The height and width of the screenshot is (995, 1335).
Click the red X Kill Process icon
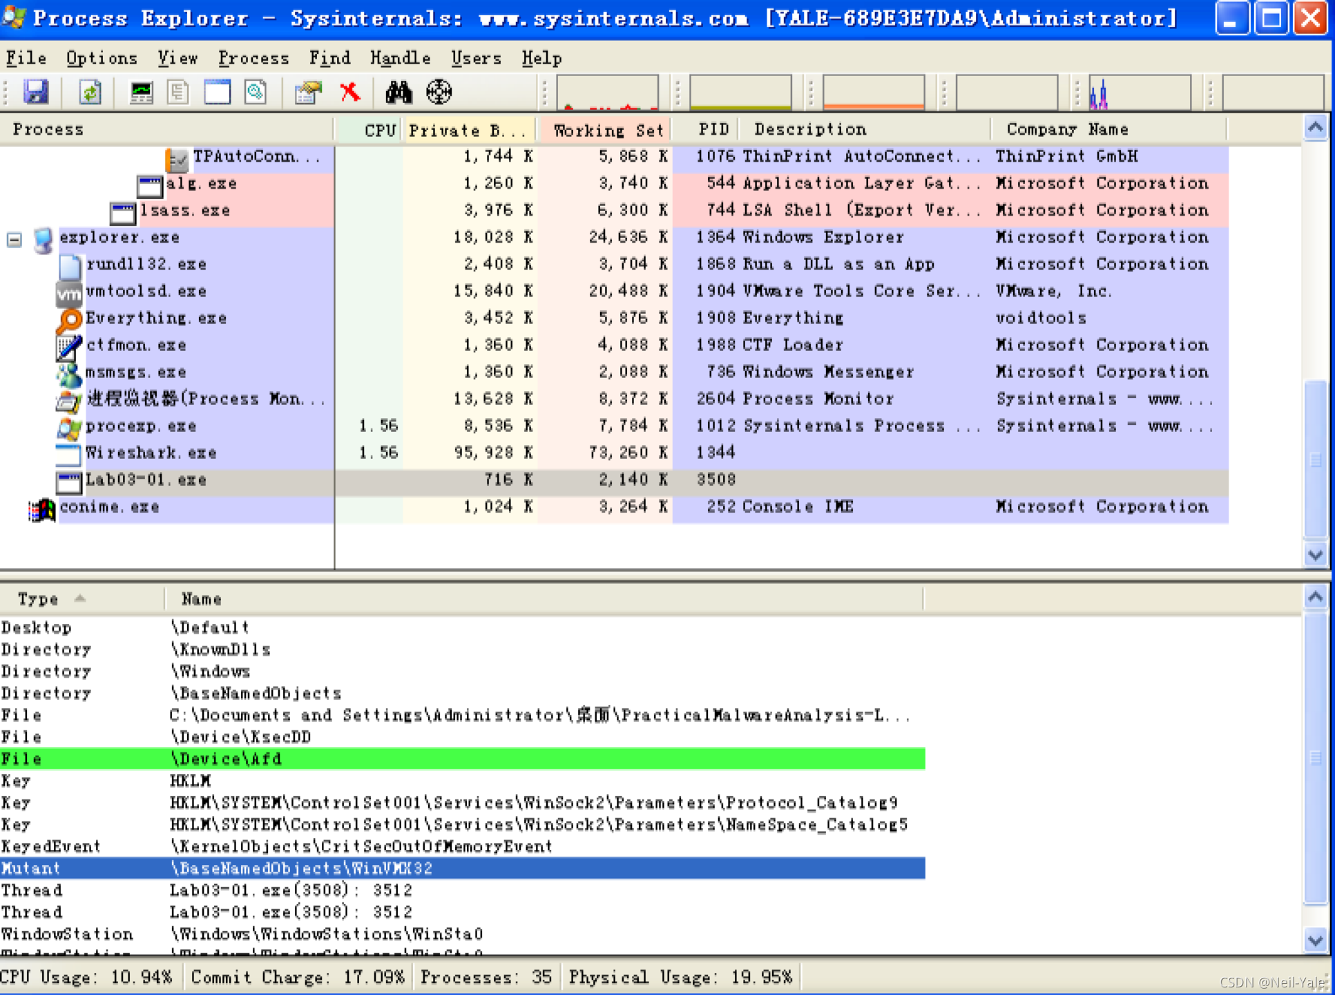click(x=350, y=92)
